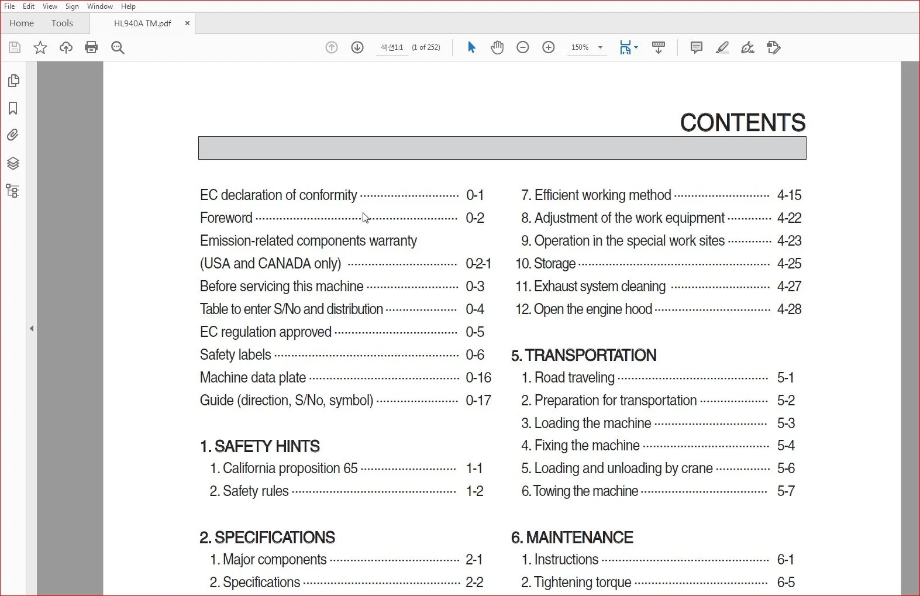Open the Find text magnifier tool
The width and height of the screenshot is (920, 596).
point(118,47)
